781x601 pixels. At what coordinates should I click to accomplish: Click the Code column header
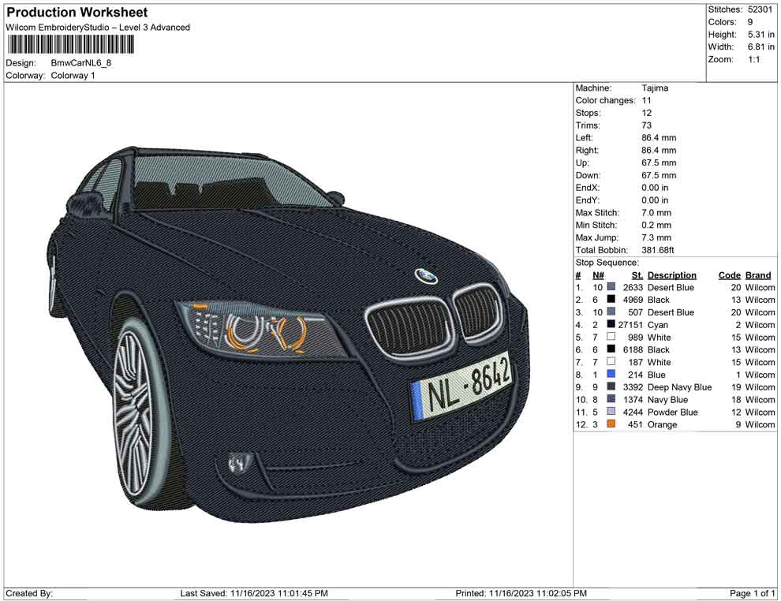point(730,274)
